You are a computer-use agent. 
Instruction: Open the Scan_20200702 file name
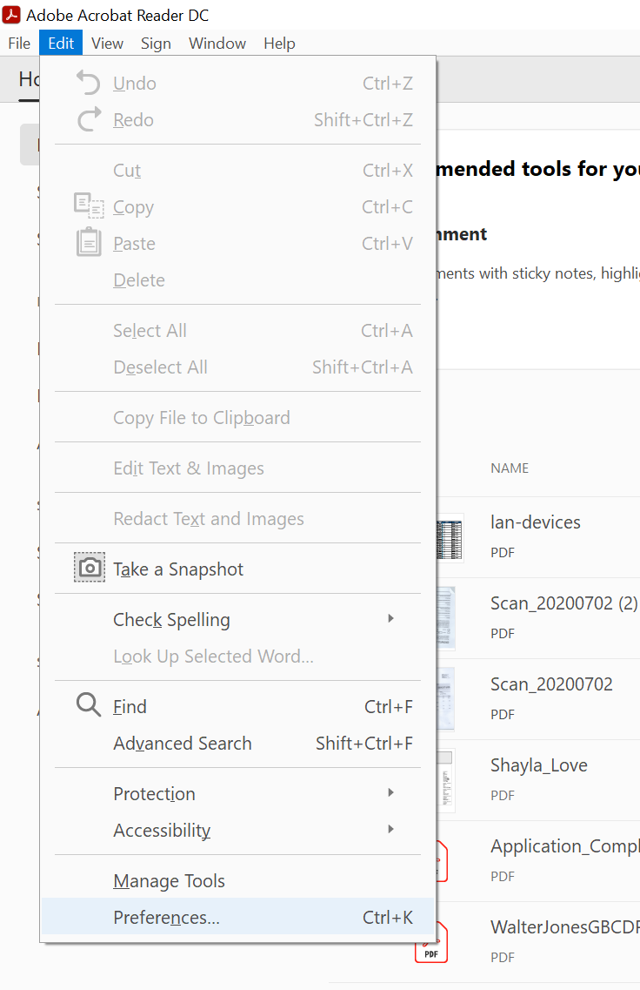[551, 684]
